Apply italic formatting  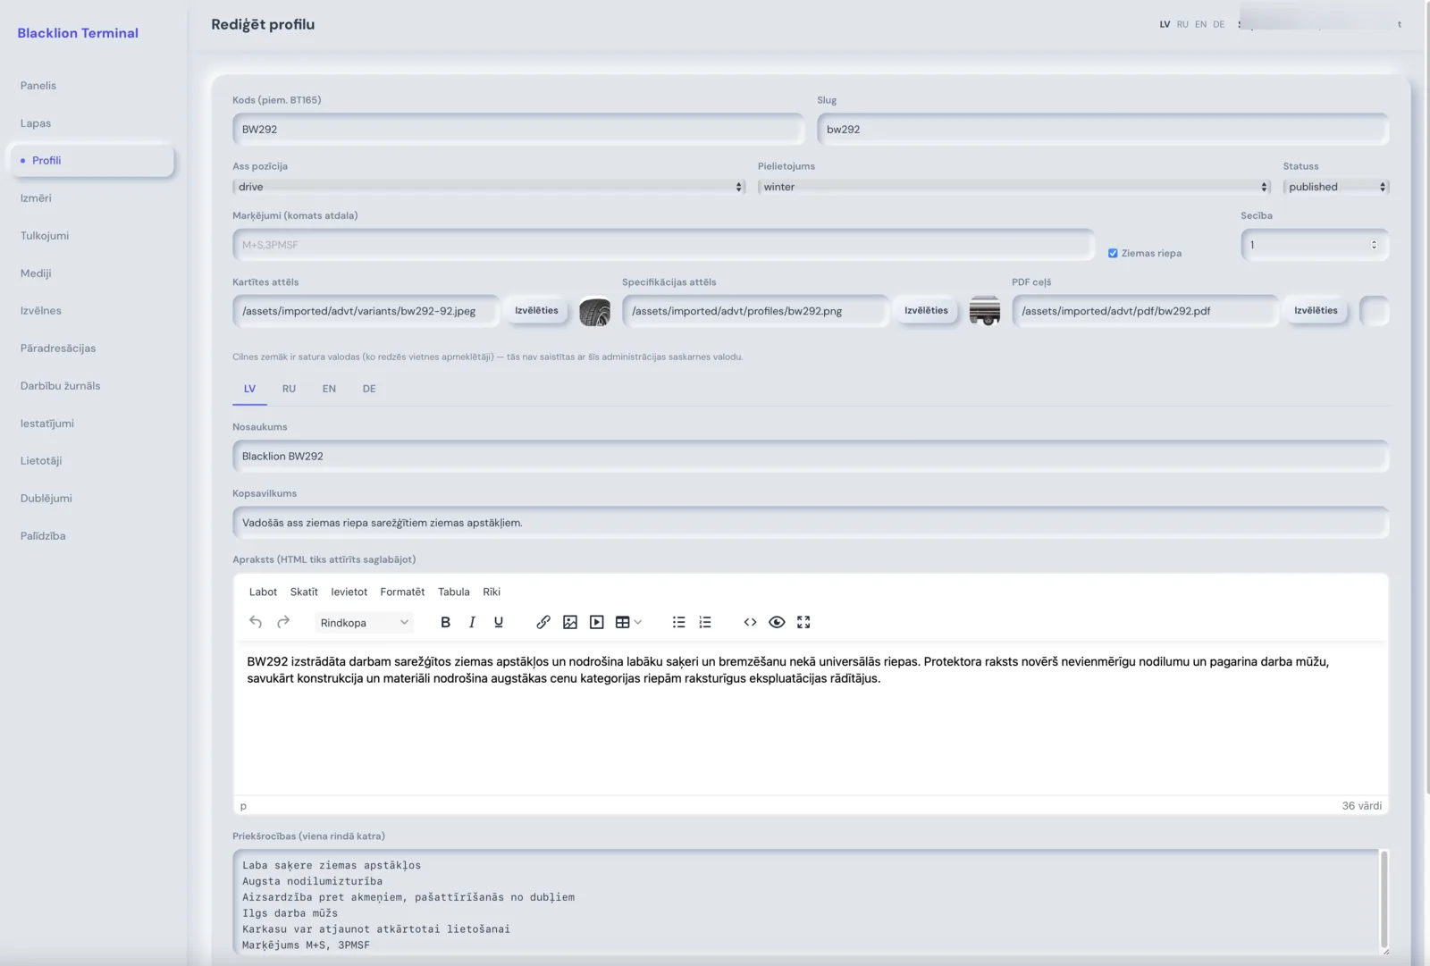tap(472, 622)
